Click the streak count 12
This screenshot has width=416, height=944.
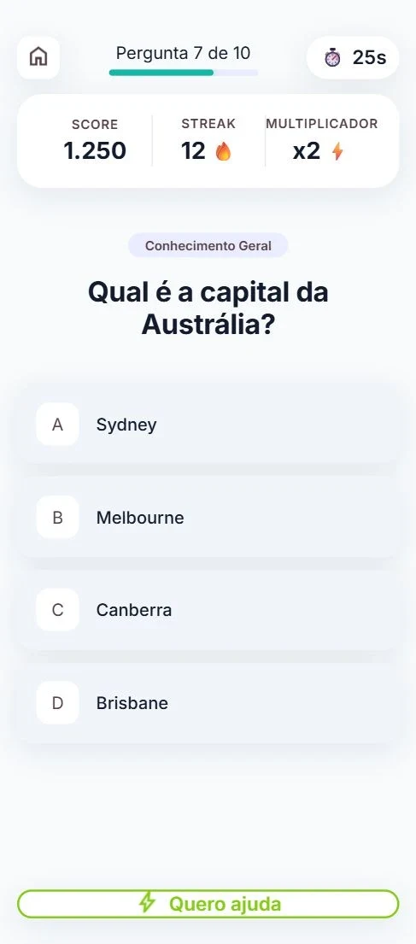point(193,151)
